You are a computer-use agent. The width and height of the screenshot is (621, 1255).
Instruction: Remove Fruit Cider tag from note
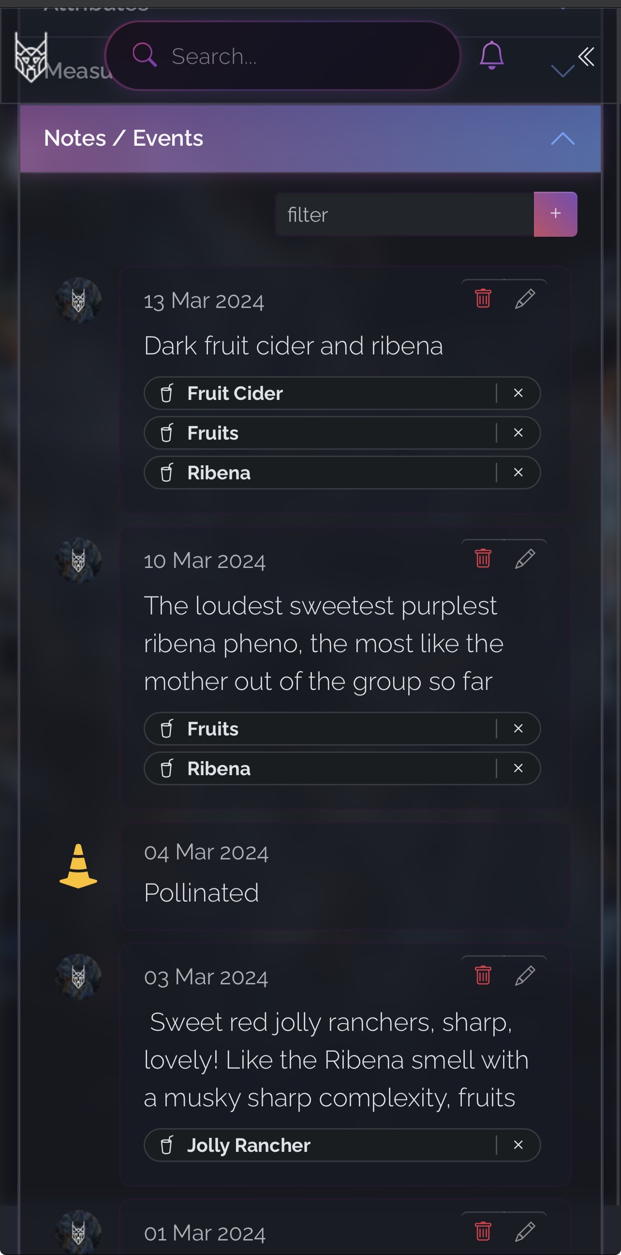(x=518, y=393)
